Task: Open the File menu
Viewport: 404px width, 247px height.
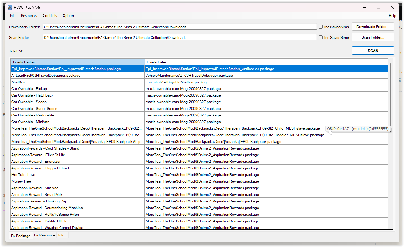Action: coord(13,16)
